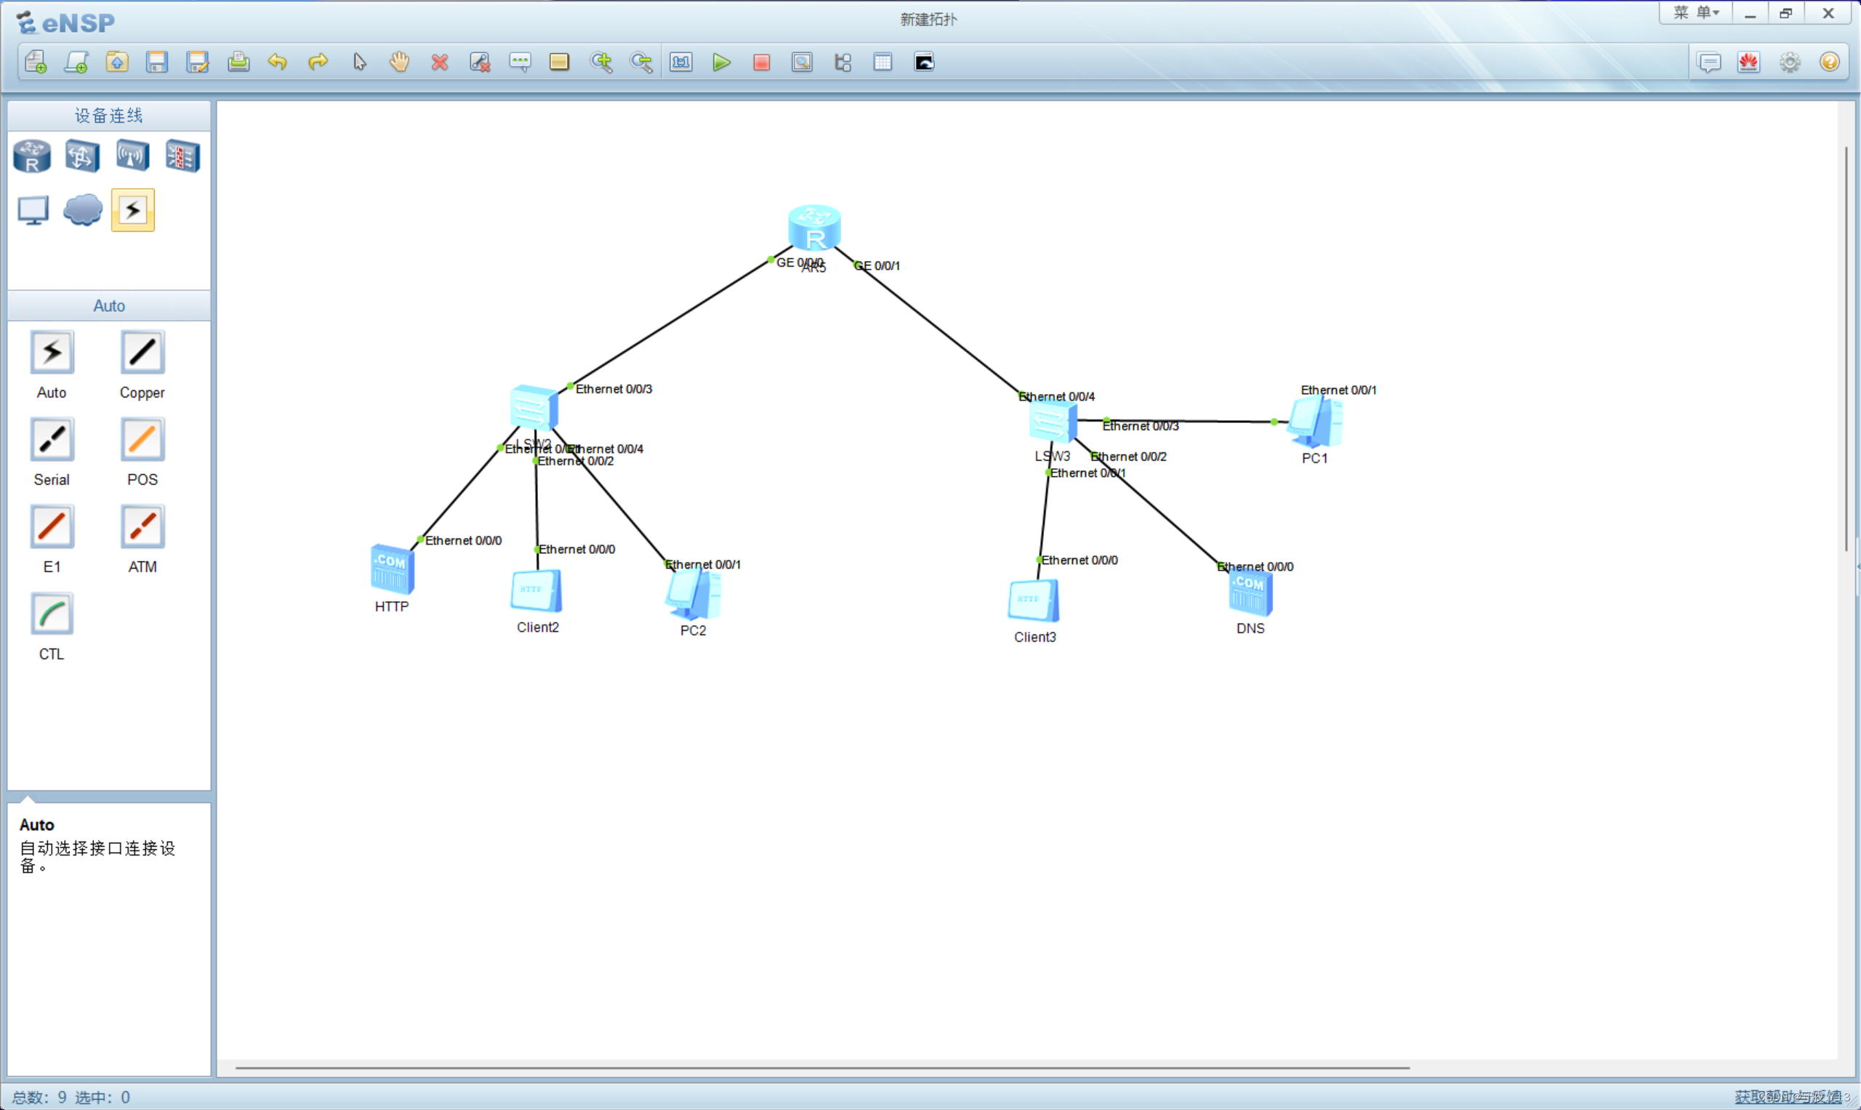Create a new topology from toolbar
Image resolution: width=1861 pixels, height=1110 pixels.
click(x=36, y=62)
